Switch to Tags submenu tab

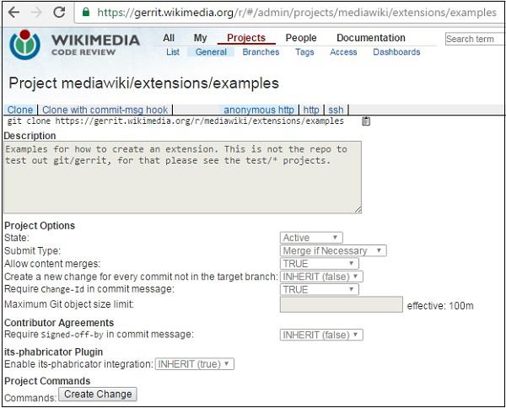(x=304, y=52)
